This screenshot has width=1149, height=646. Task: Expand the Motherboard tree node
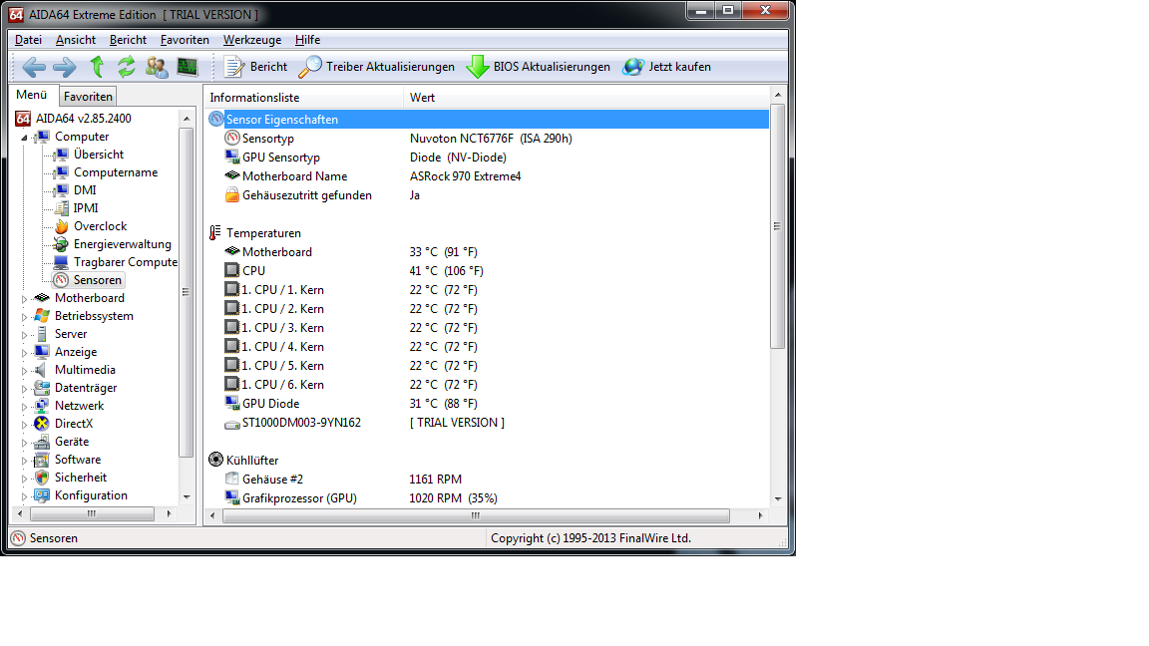pos(24,299)
